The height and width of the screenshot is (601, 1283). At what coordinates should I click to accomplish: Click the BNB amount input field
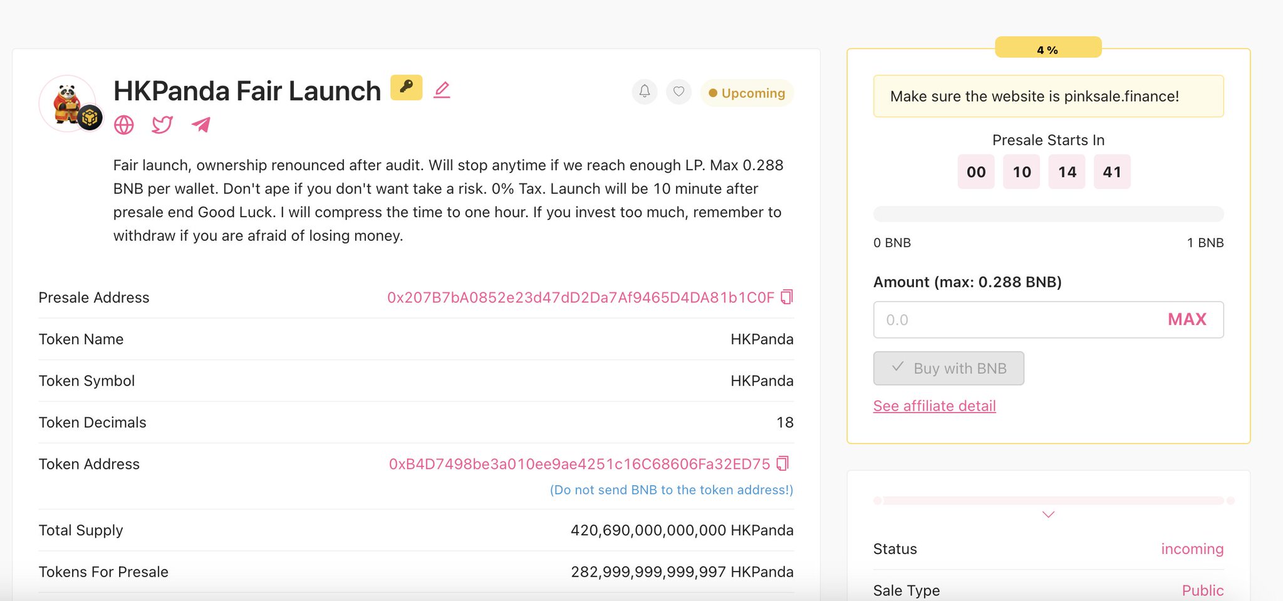tap(1048, 320)
